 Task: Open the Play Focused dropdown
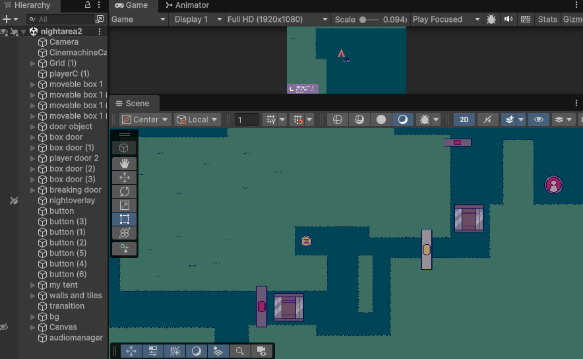pos(445,19)
